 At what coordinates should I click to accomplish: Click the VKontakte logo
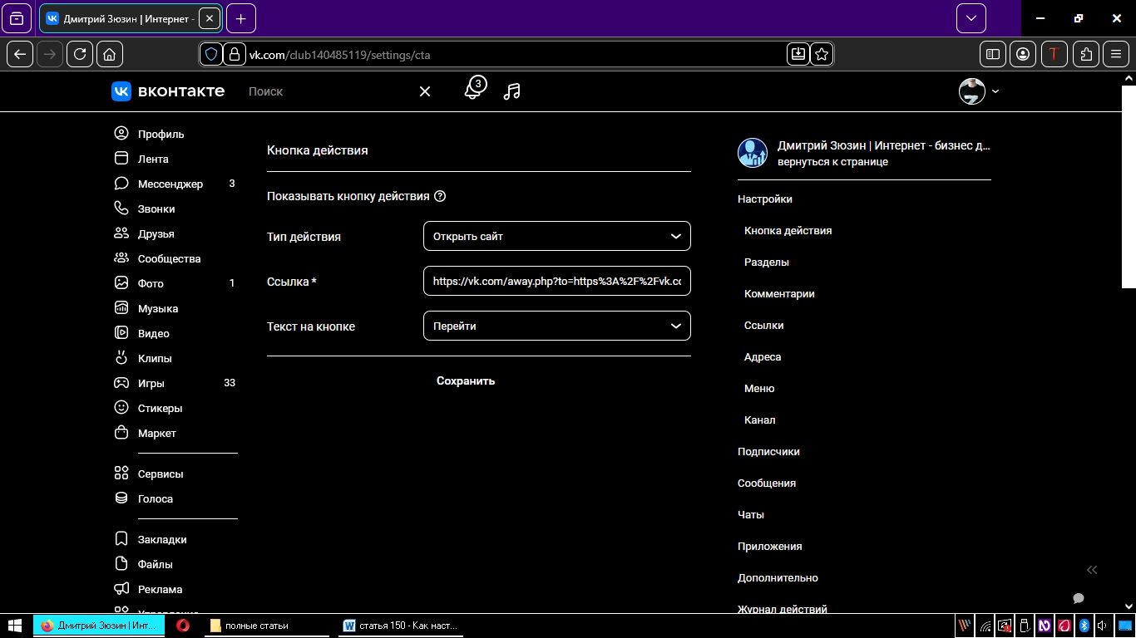(168, 91)
